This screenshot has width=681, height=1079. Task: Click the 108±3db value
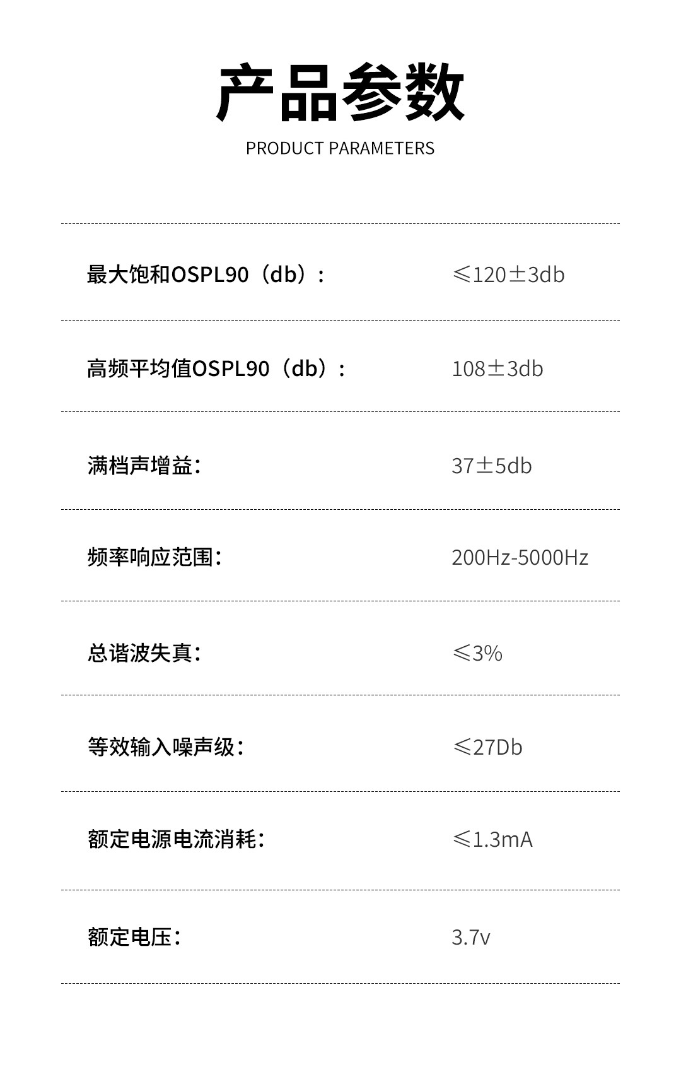[x=497, y=369]
